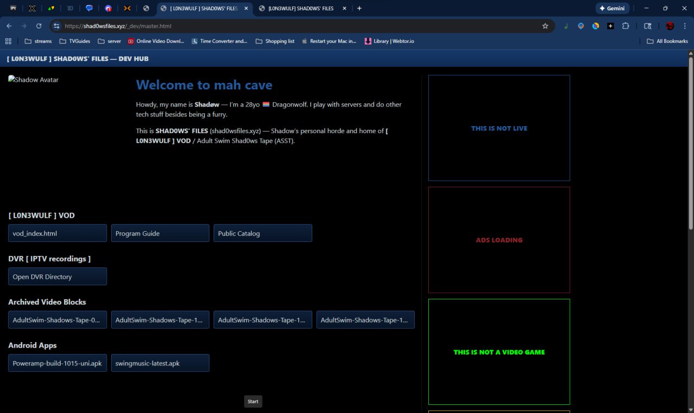Reload the current page
The height and width of the screenshot is (413, 694).
coord(38,26)
